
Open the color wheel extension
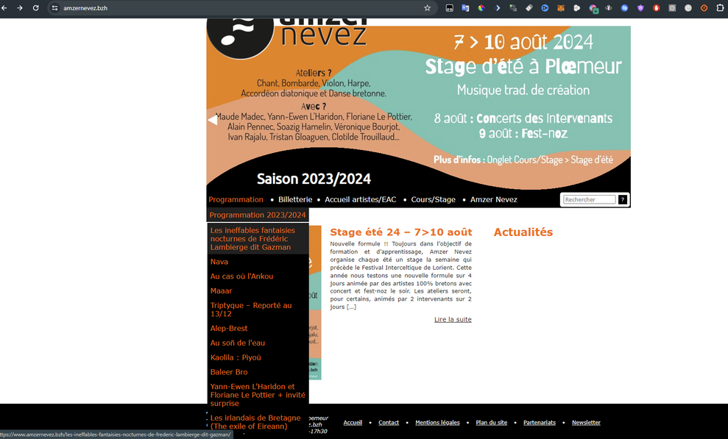(x=481, y=8)
